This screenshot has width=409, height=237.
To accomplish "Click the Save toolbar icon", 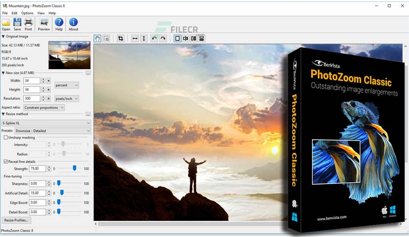I will point(17,24).
